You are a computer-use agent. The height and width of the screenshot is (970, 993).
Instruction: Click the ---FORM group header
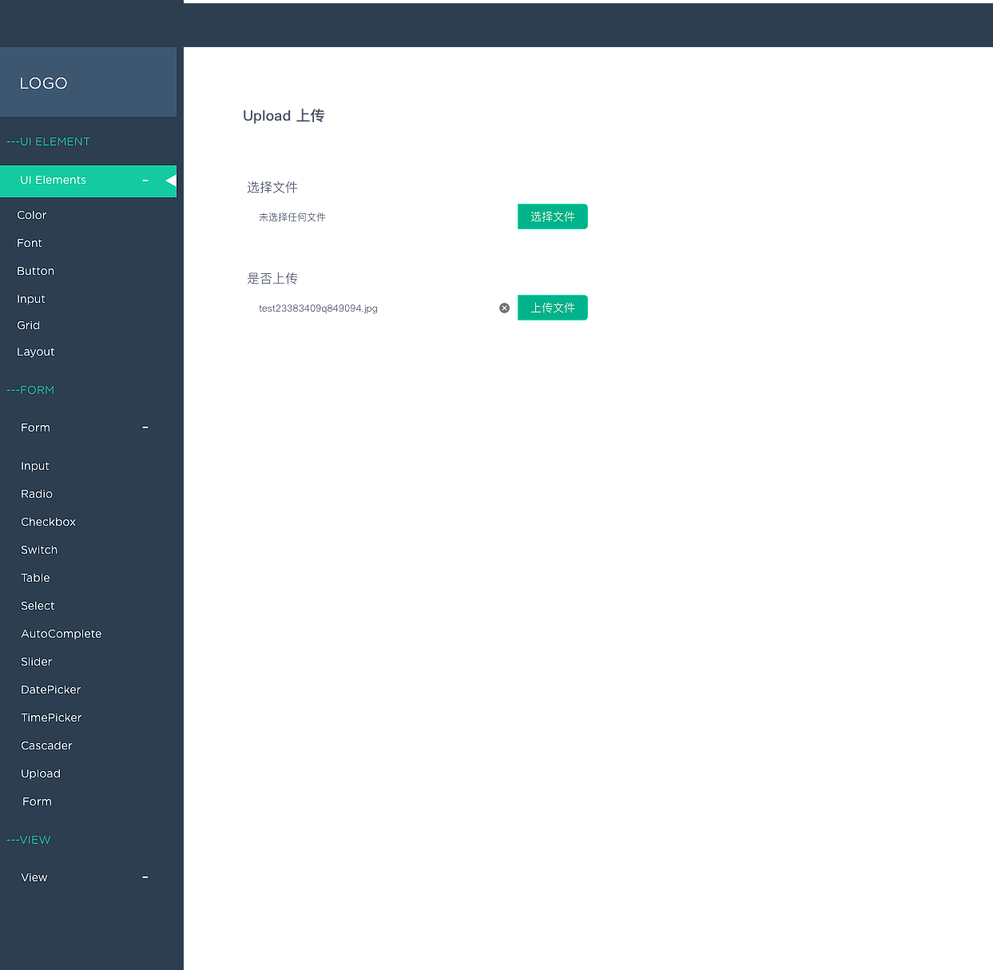tap(30, 390)
